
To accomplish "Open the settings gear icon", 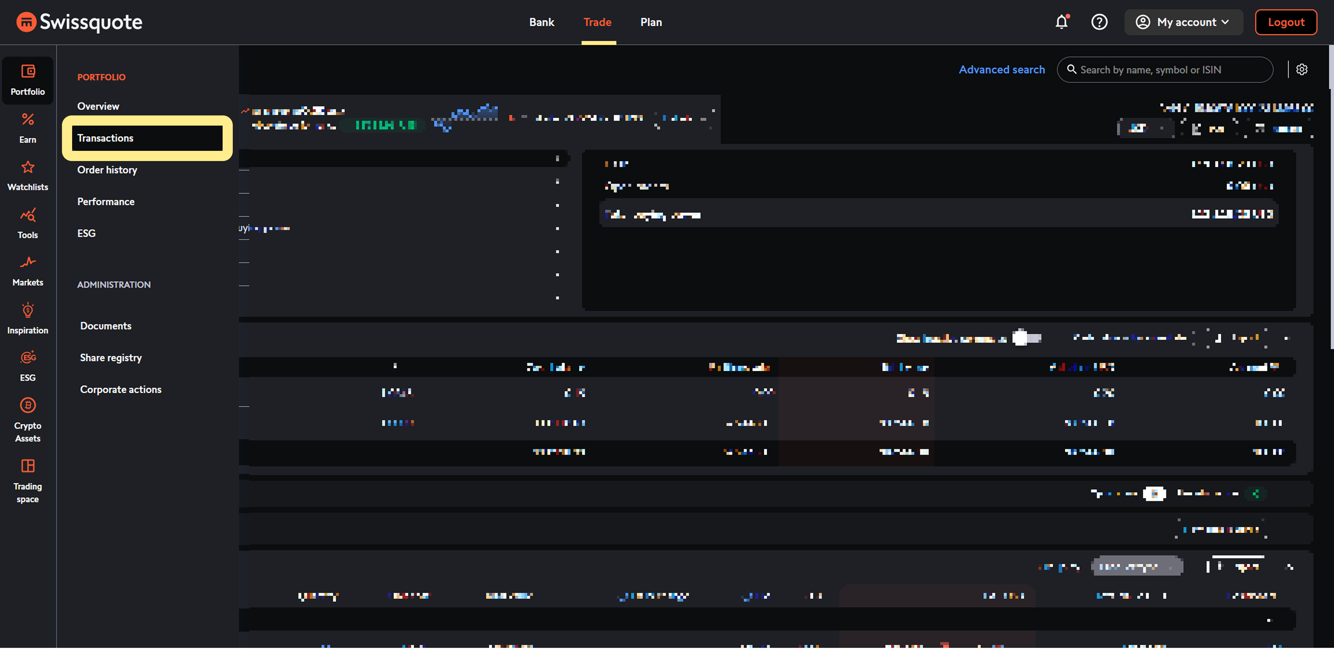I will tap(1301, 70).
